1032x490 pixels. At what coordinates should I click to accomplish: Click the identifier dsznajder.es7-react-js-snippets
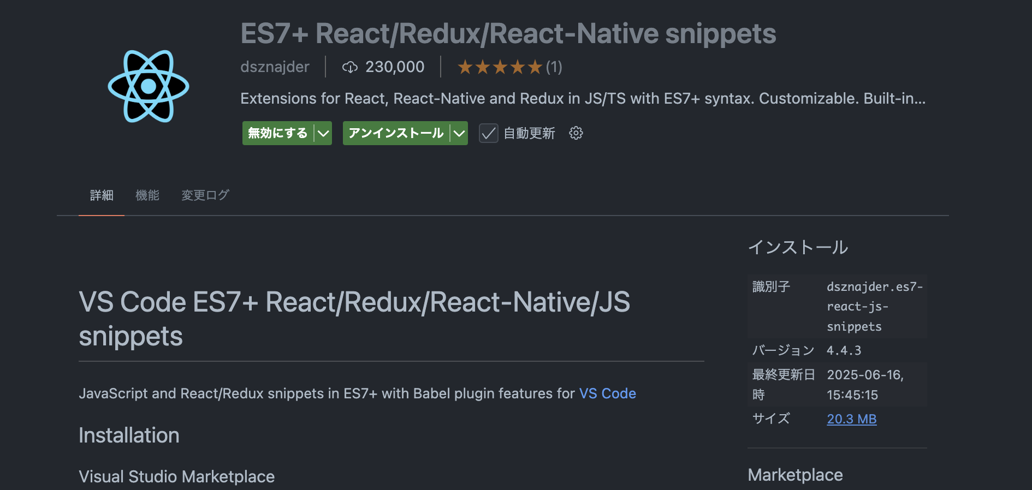[875, 307]
